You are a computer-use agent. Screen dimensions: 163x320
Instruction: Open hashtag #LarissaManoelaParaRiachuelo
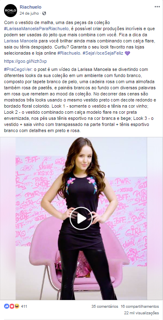click(36, 29)
